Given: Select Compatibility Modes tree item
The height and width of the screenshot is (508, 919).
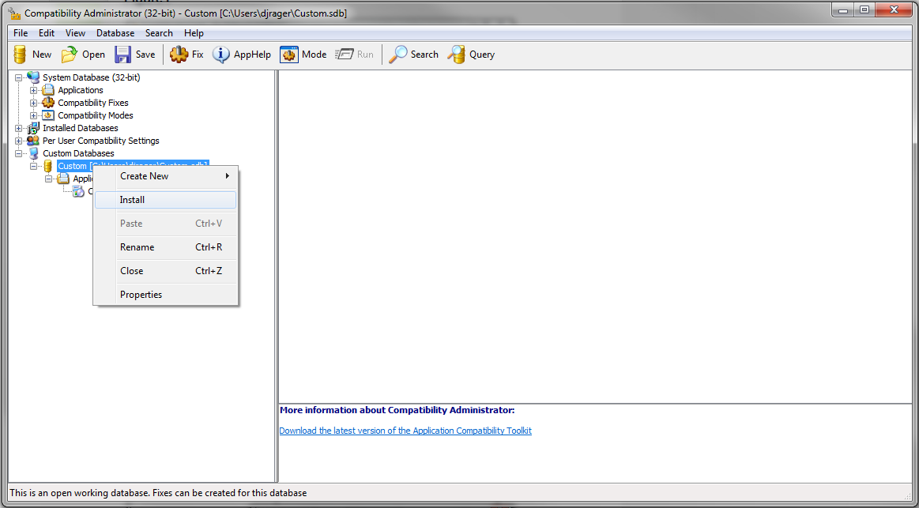Looking at the screenshot, I should (96, 115).
